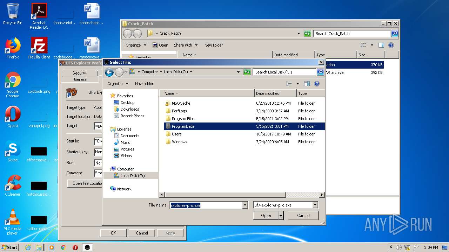Click OK in UFS Explorer Properties window
The width and height of the screenshot is (449, 252).
click(113, 233)
